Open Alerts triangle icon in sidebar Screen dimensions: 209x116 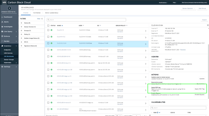coord(2,22)
